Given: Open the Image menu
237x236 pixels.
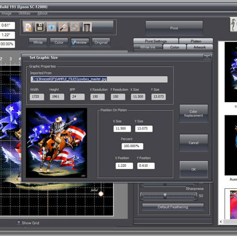Looking at the screenshot, I should 6,13.
